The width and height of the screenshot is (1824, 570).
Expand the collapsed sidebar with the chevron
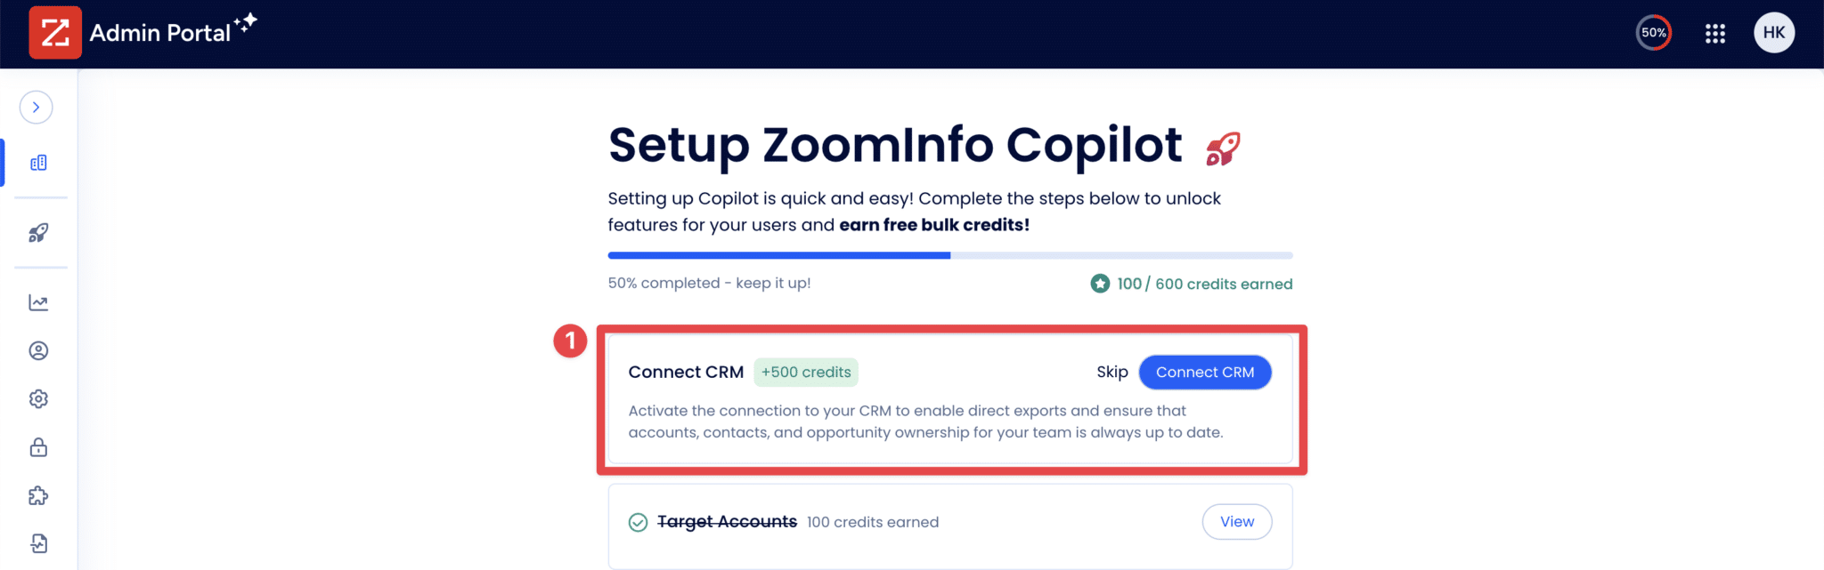36,107
